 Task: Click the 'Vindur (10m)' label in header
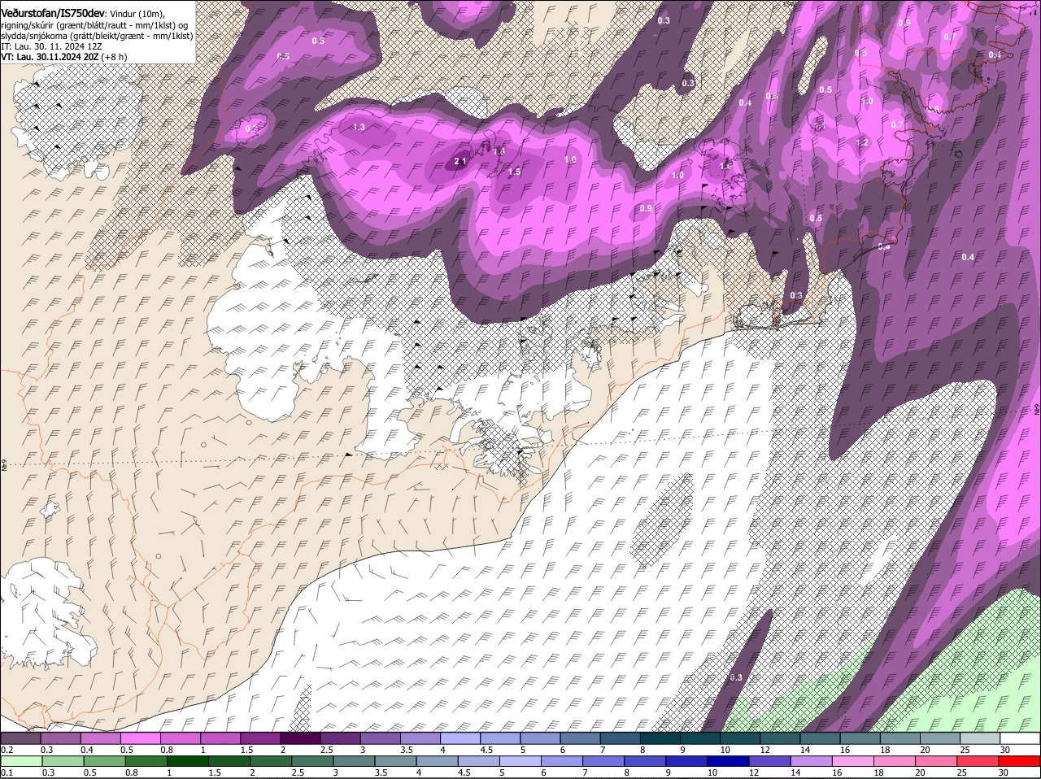137,14
